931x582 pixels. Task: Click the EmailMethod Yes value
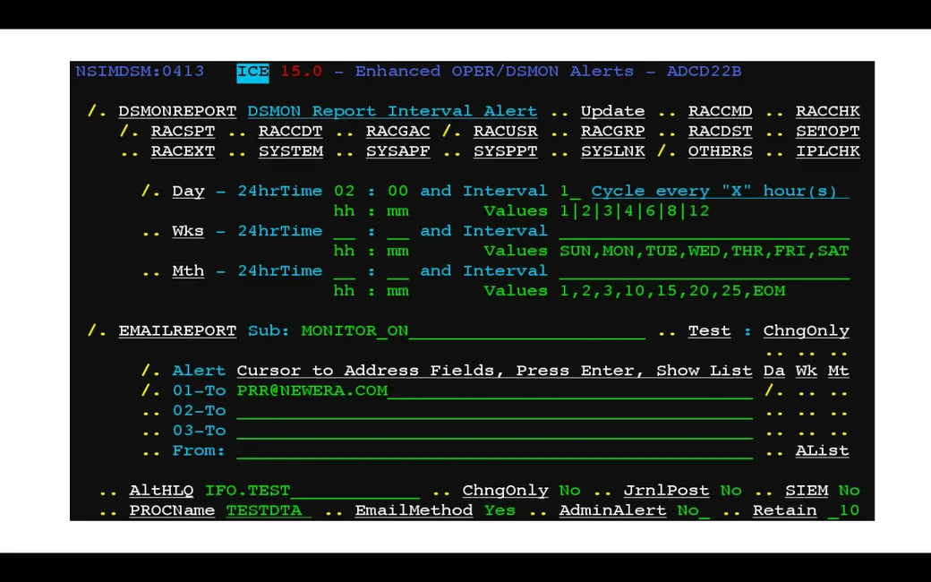[500, 510]
